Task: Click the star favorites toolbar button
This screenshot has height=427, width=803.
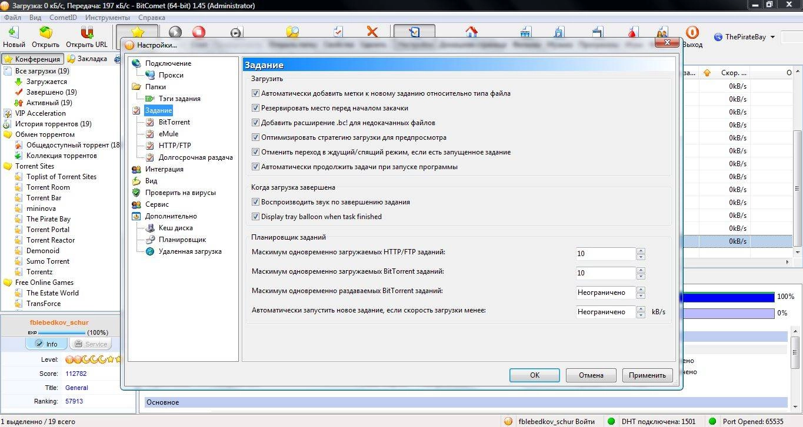Action: (x=137, y=33)
